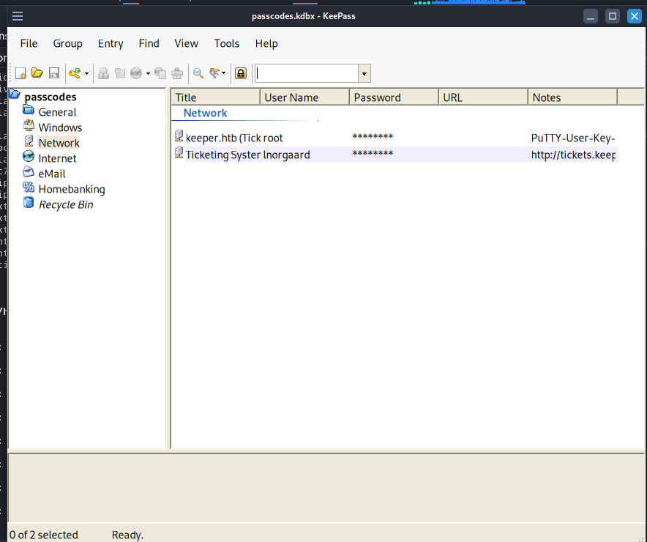The height and width of the screenshot is (542, 647).
Task: Click the Open URL globe icon
Action: tap(136, 73)
